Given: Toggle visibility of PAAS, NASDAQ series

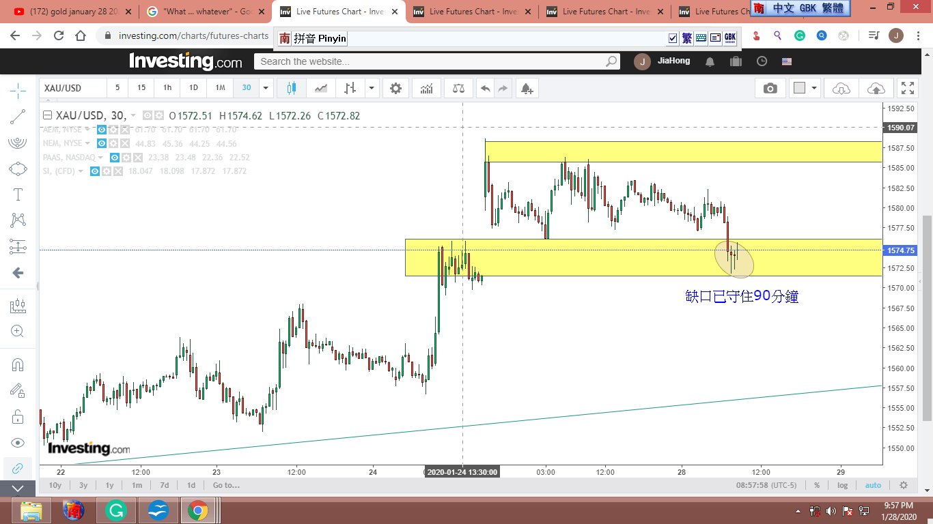Looking at the screenshot, I should click(x=115, y=157).
